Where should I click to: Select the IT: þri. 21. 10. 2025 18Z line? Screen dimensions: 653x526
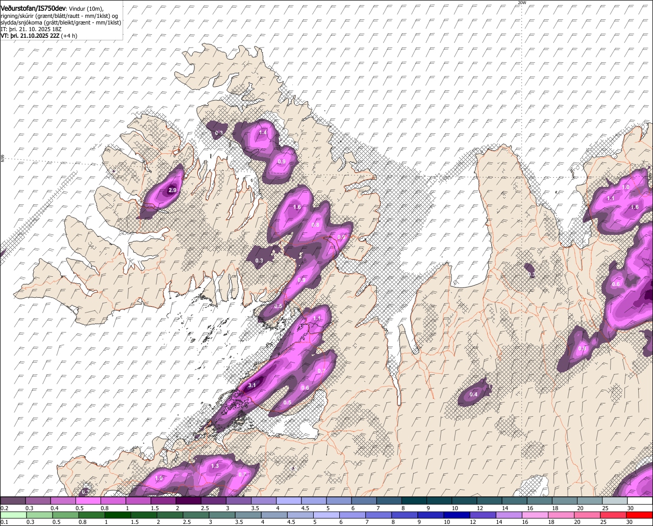point(32,29)
